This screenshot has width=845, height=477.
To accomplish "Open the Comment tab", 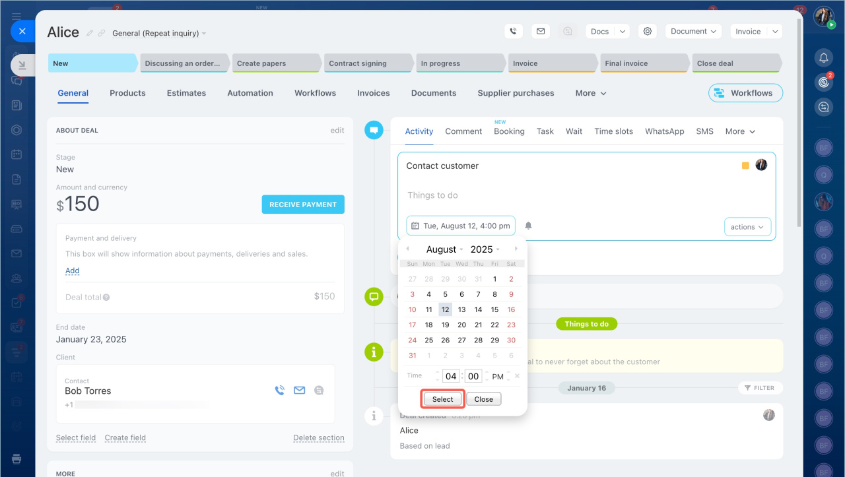I will [x=463, y=131].
